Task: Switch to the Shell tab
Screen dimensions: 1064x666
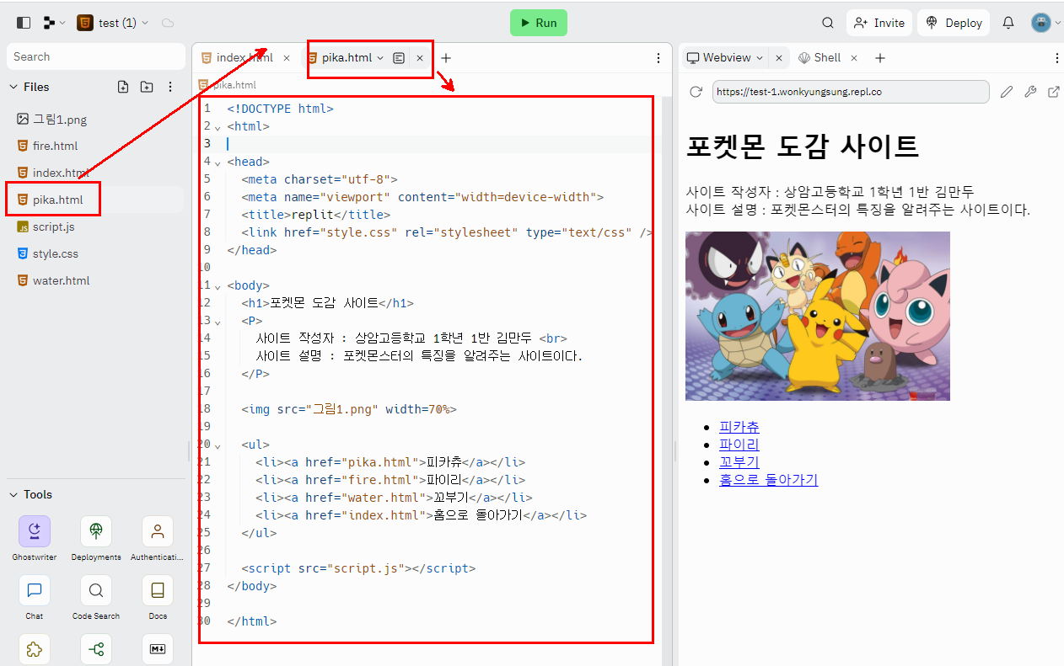Action: coord(819,58)
